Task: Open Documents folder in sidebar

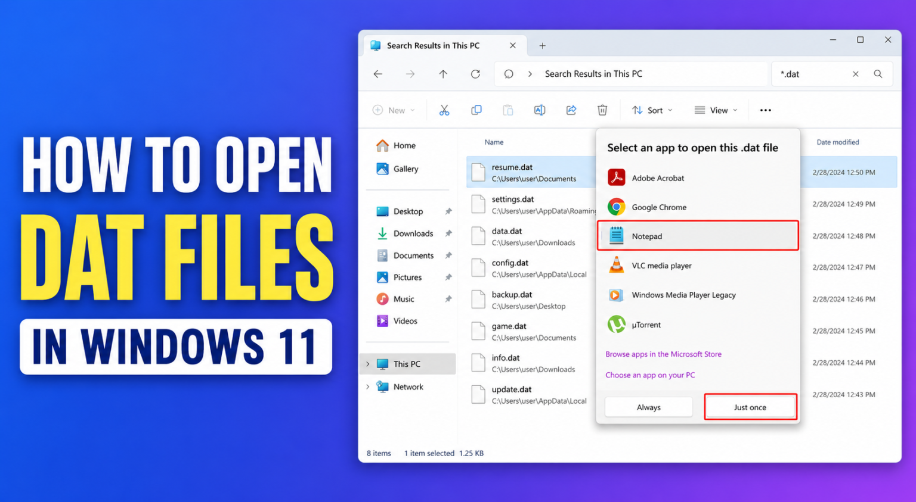Action: (x=406, y=255)
